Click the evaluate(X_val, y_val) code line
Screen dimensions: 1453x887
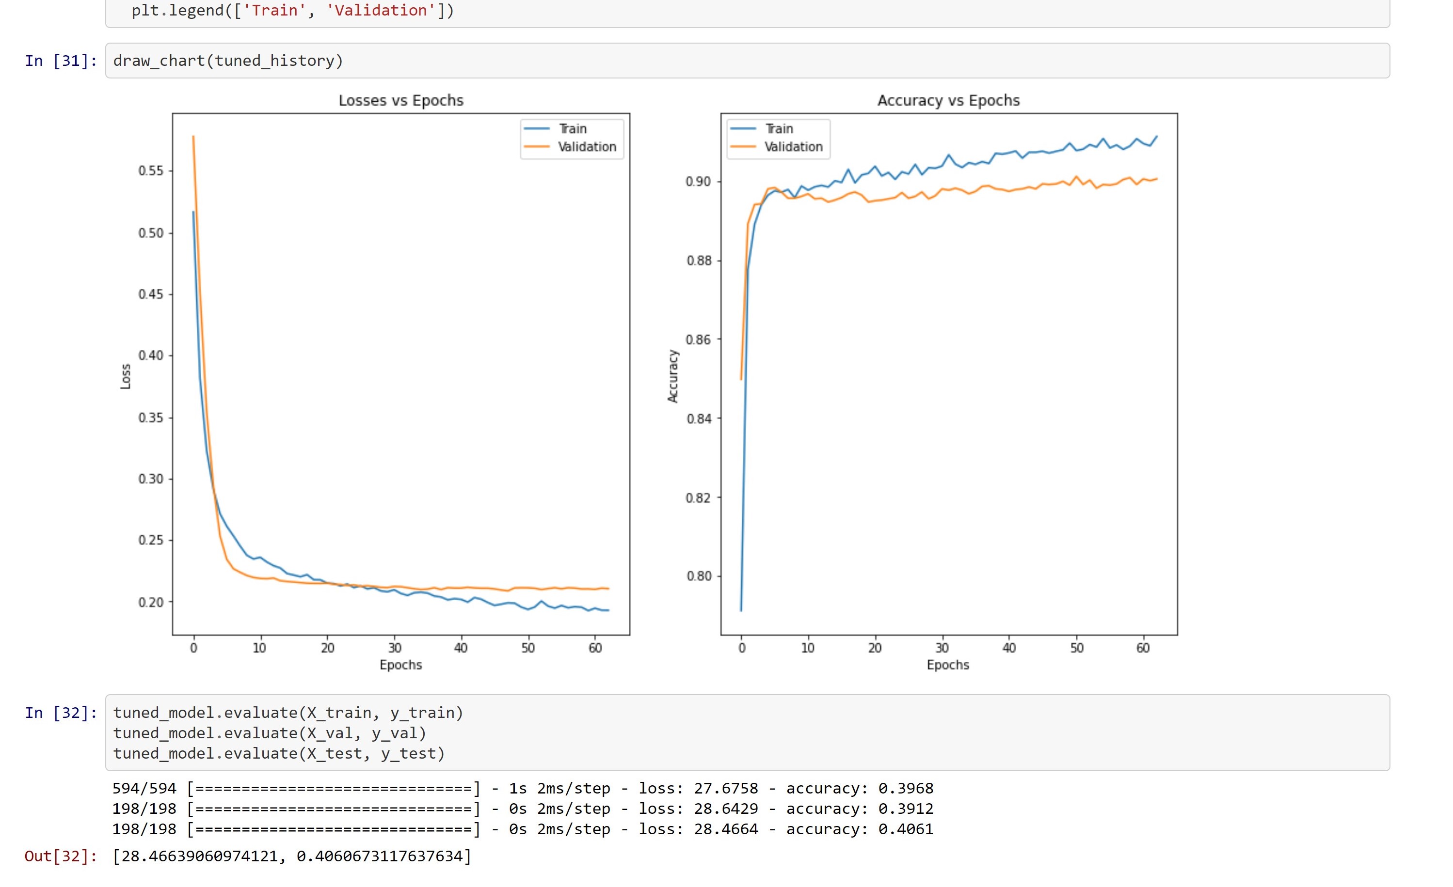click(x=269, y=733)
